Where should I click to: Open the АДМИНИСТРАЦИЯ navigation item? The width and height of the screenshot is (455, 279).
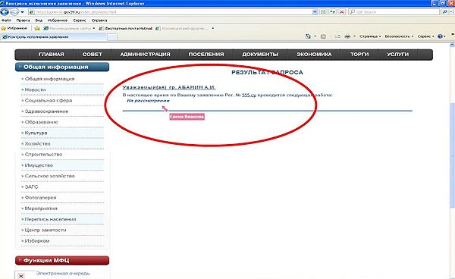[x=145, y=55]
